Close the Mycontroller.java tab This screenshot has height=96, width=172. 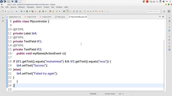86,17
